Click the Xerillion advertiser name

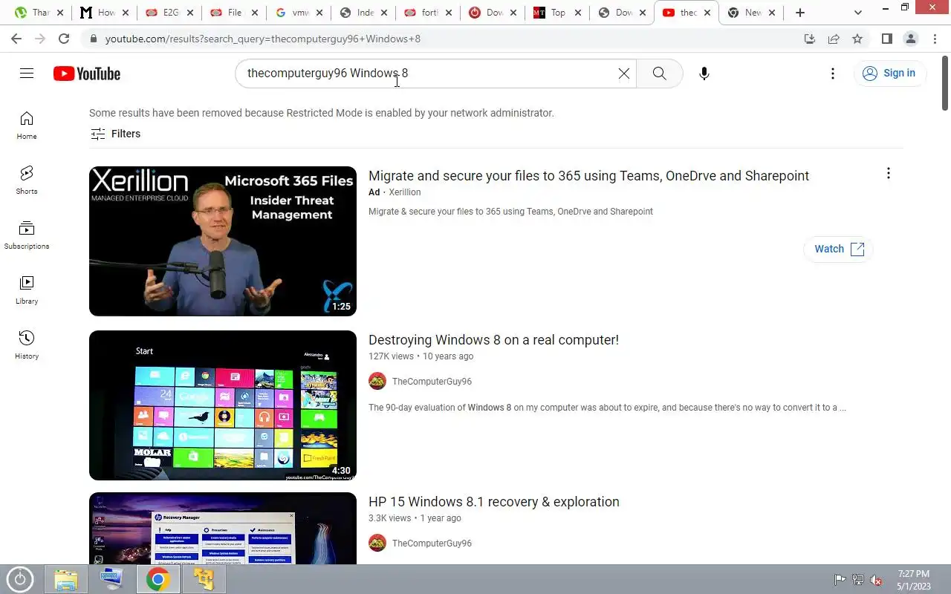(x=405, y=192)
